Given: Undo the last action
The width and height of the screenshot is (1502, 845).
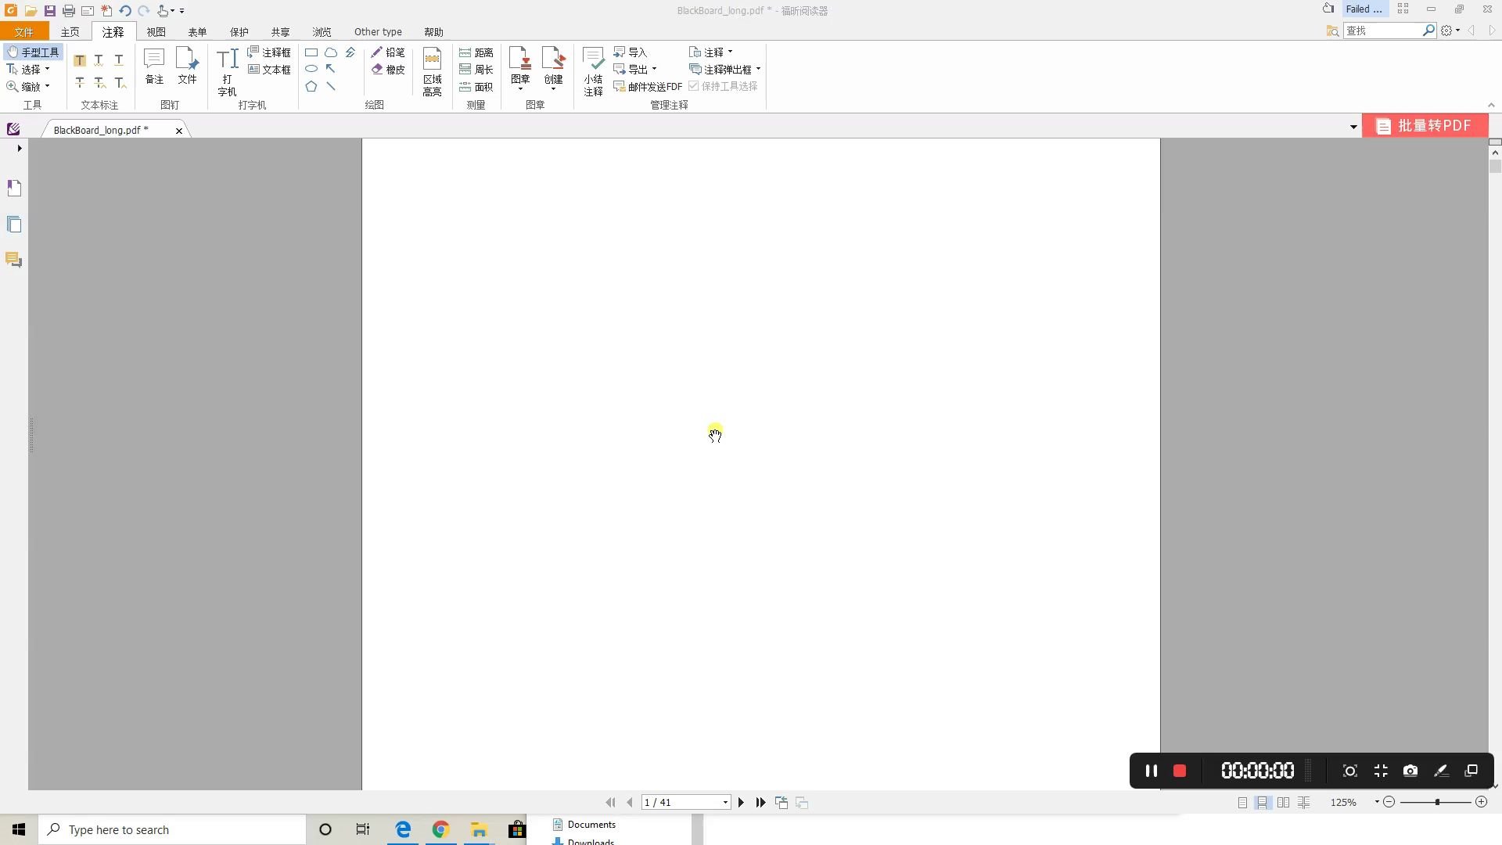Looking at the screenshot, I should [124, 11].
